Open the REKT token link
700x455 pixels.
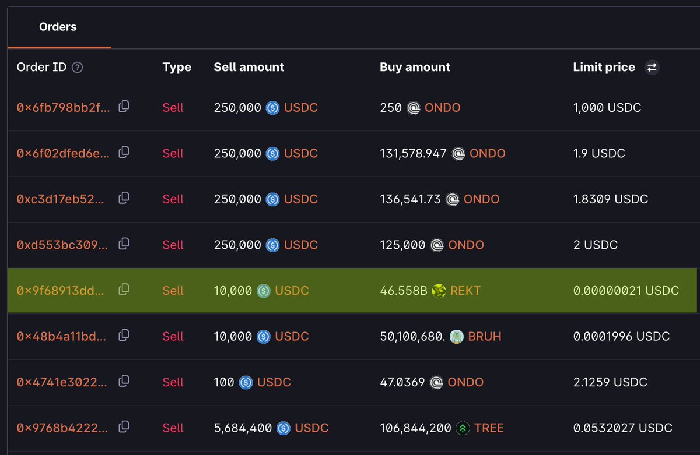(466, 291)
